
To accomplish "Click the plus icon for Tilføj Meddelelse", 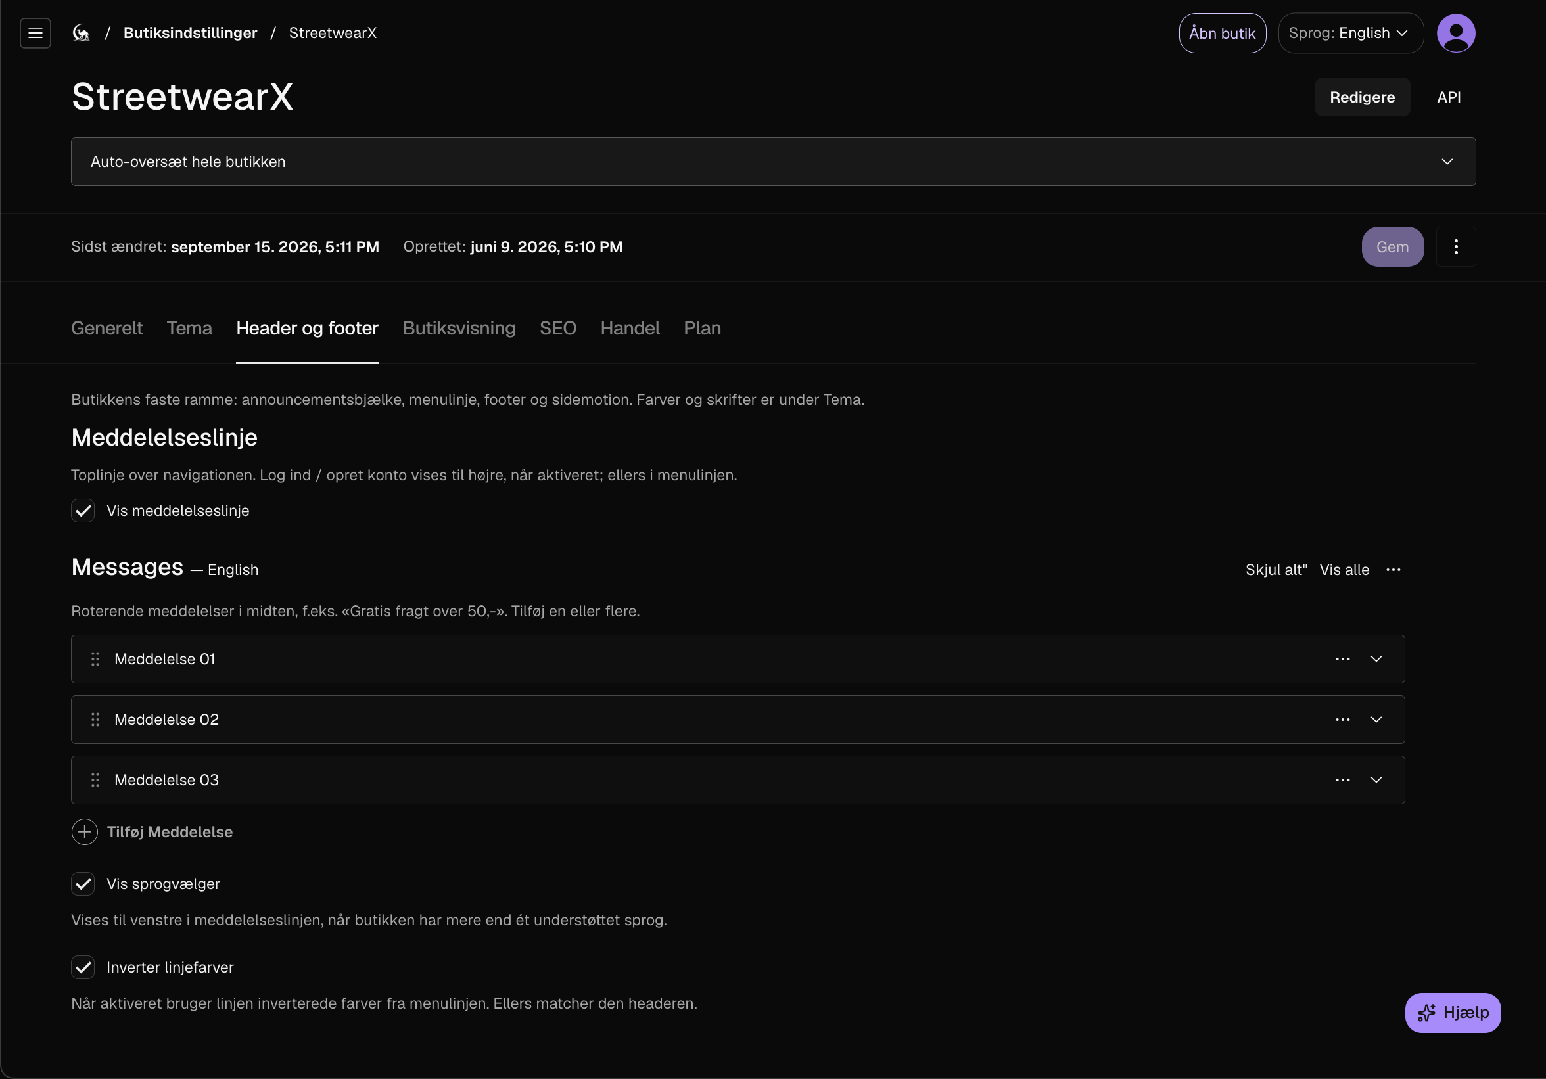I will (84, 832).
